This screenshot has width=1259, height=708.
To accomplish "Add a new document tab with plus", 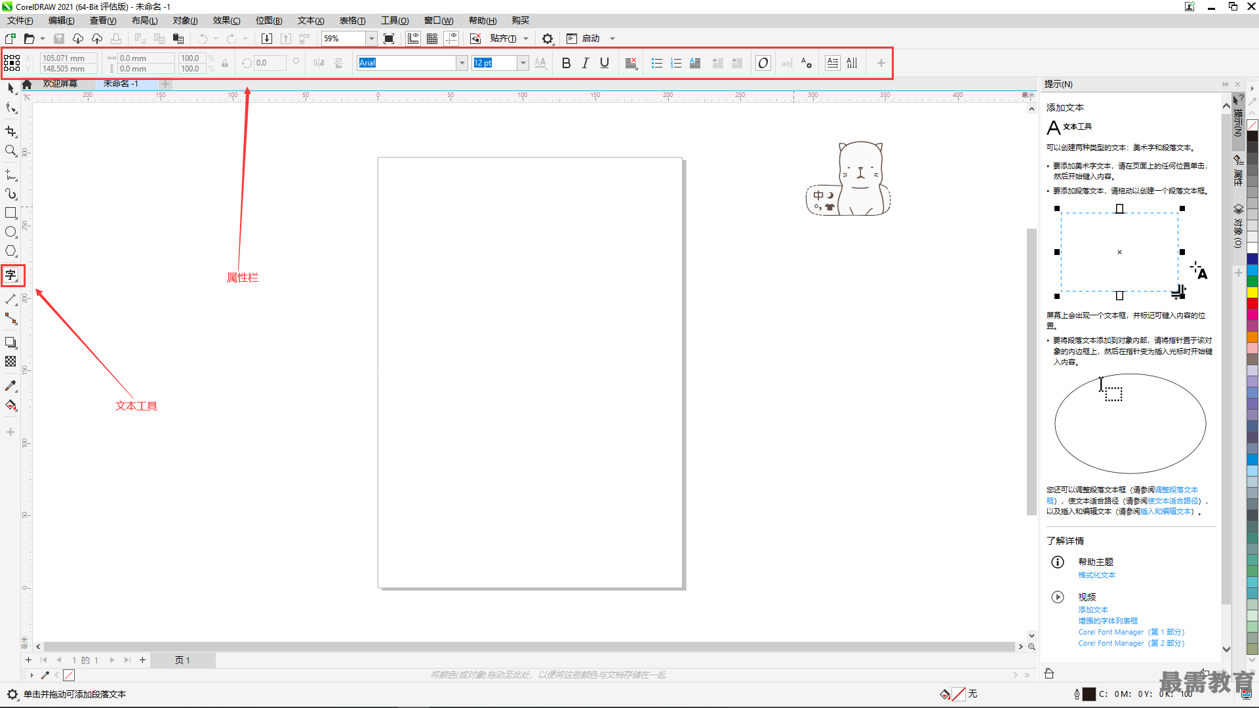I will click(x=165, y=84).
